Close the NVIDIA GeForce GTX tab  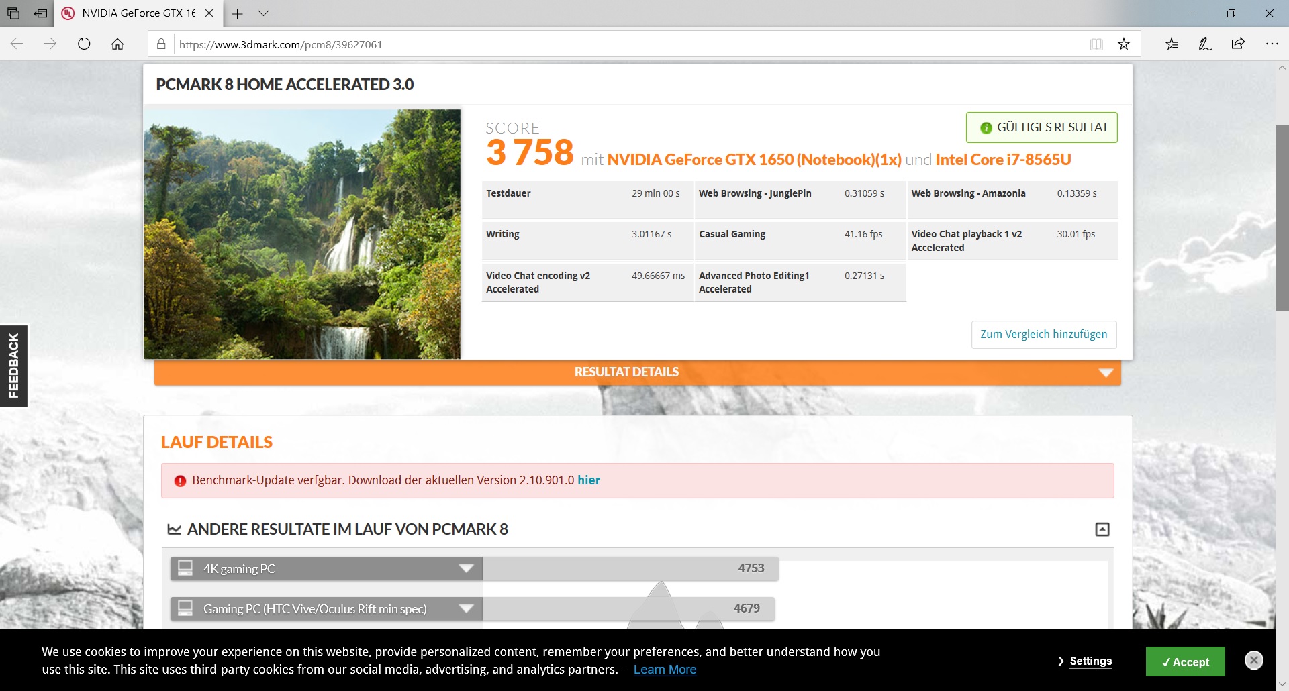click(x=209, y=13)
